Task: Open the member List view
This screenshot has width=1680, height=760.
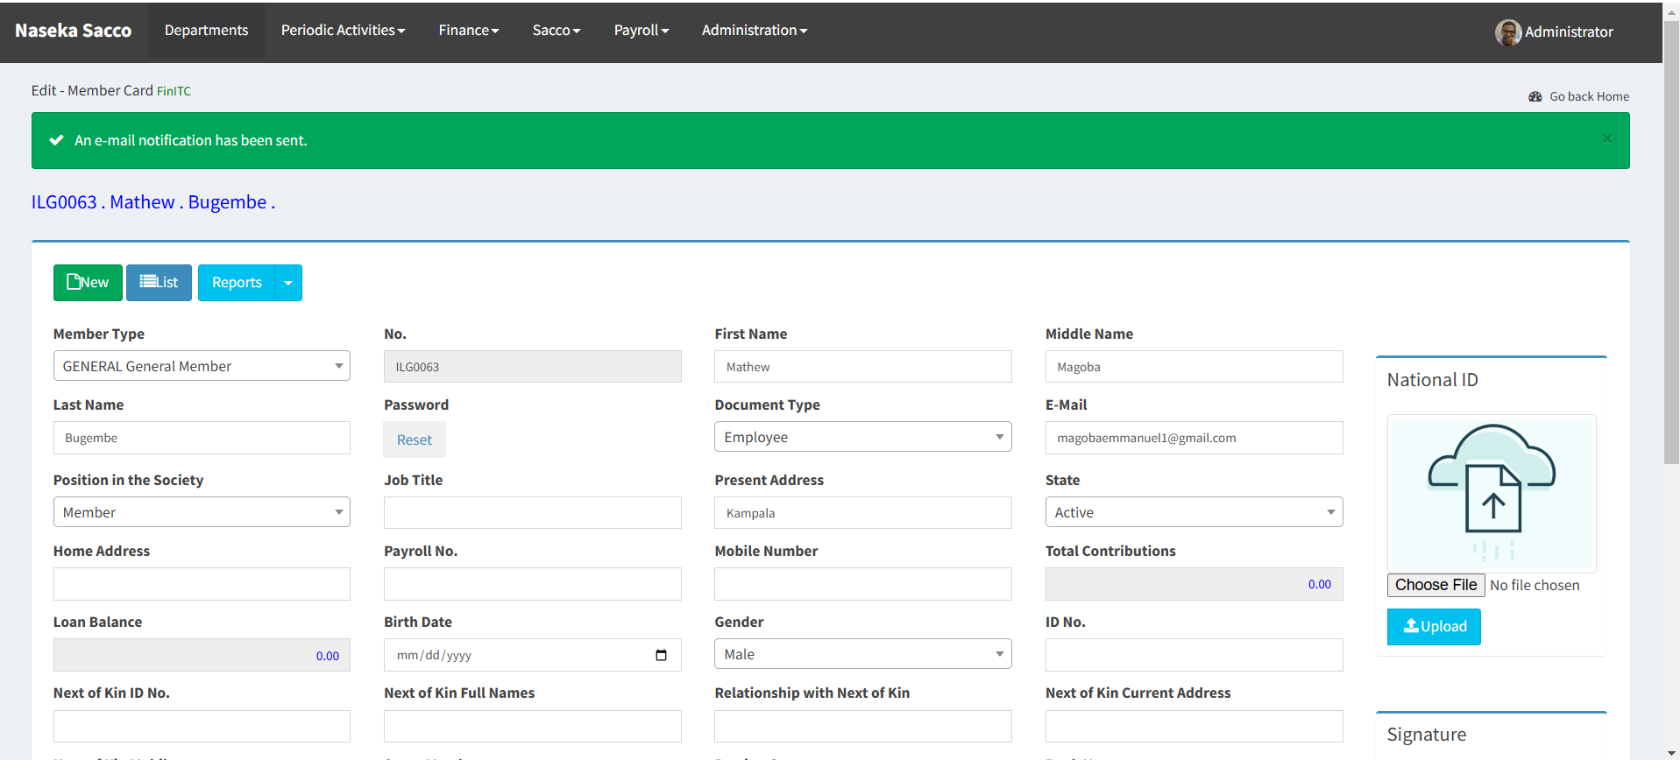Action: [159, 283]
